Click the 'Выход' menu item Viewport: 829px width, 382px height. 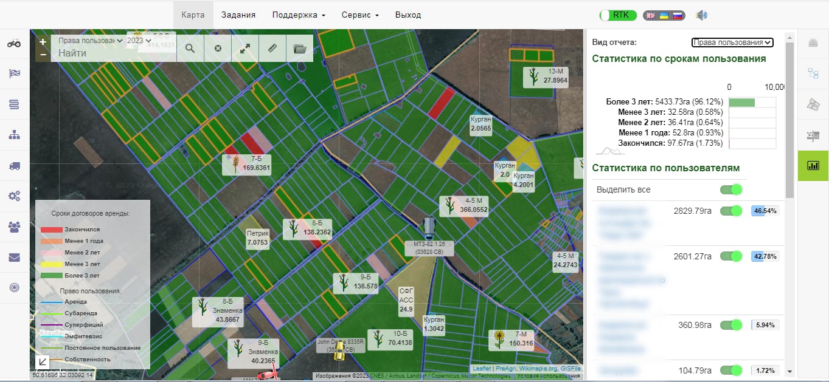click(408, 15)
